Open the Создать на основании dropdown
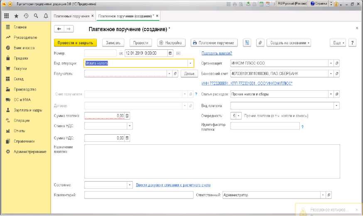Screen dimensions: 363x216 [x=290, y=43]
